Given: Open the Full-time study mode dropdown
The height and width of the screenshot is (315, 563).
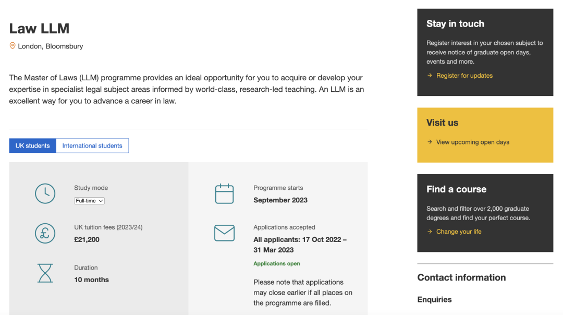Looking at the screenshot, I should click(x=90, y=201).
